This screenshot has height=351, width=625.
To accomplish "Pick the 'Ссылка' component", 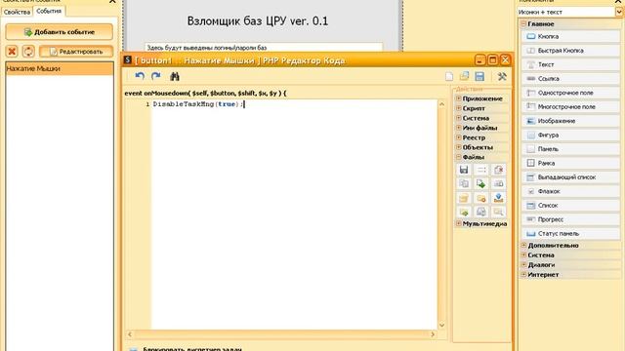I will [570, 79].
